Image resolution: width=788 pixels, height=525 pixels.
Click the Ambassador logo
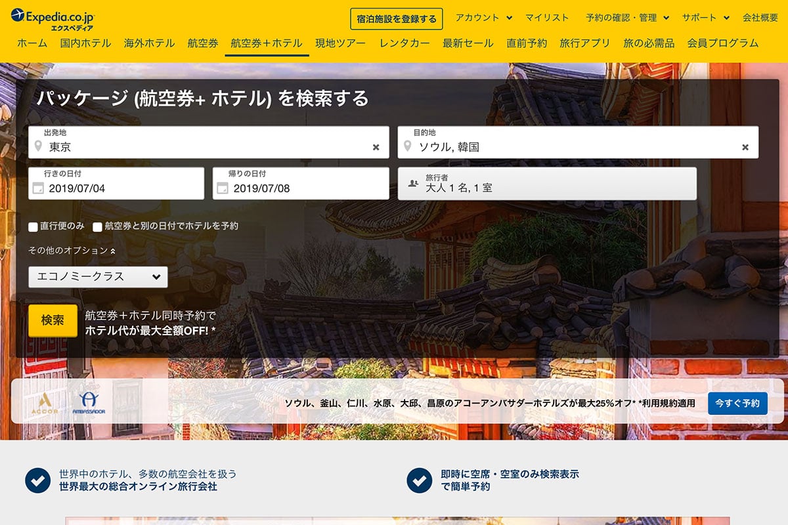point(89,403)
